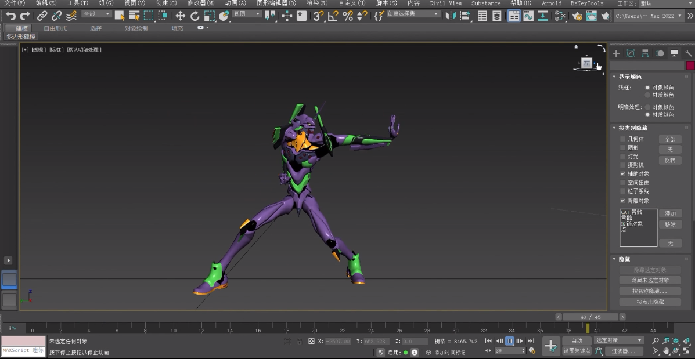This screenshot has height=359, width=695.
Task: Uncheck the 辅助对象 checkbox
Action: coord(623,174)
